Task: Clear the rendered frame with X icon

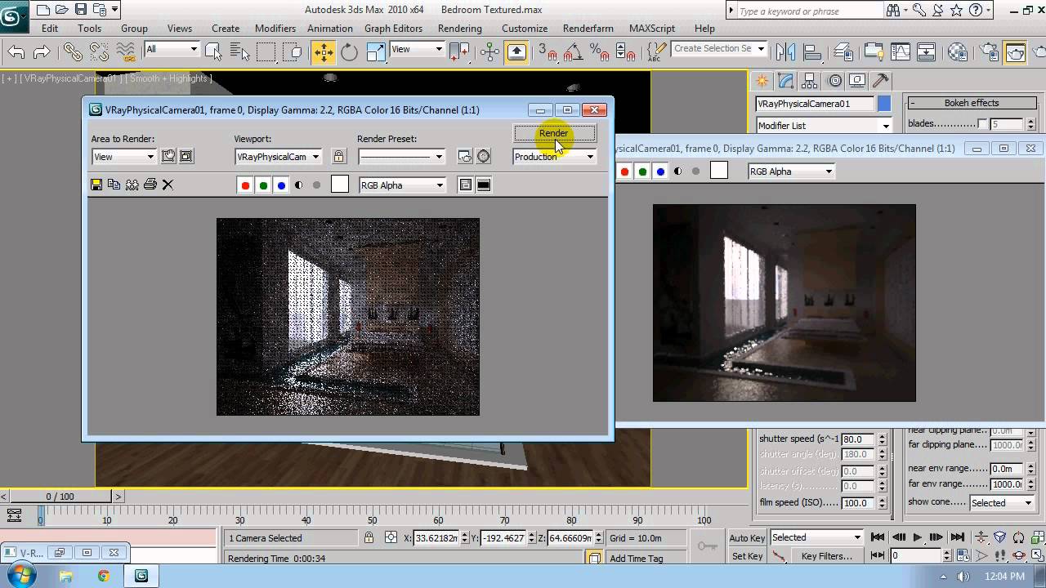Action: (x=168, y=185)
